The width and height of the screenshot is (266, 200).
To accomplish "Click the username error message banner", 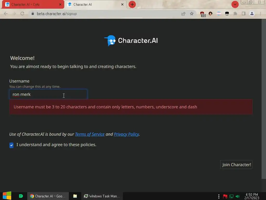I will click(x=131, y=107).
